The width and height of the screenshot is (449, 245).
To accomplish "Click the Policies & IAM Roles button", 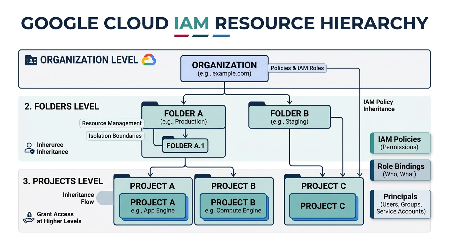I will tap(297, 68).
